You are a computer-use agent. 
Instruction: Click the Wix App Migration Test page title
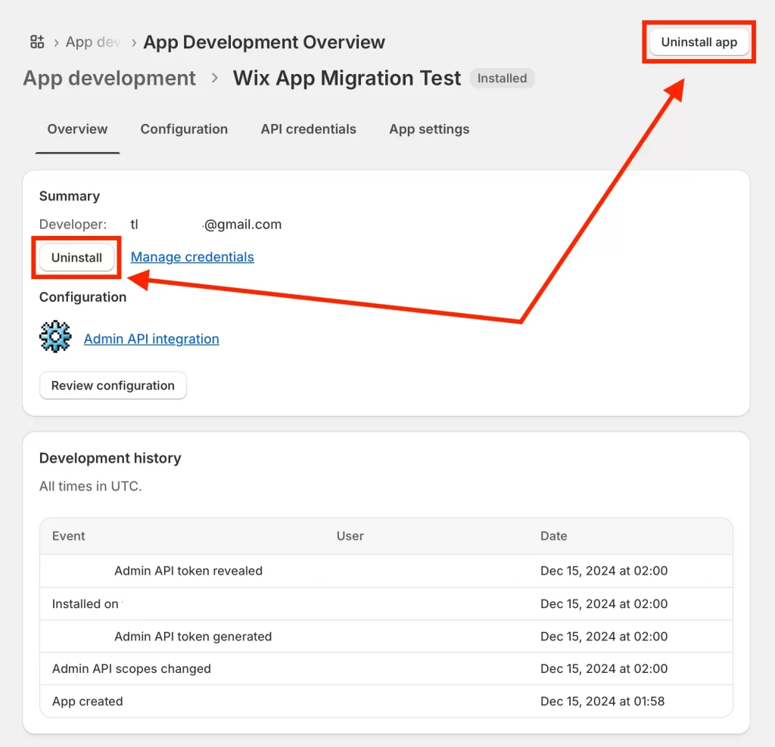point(347,78)
